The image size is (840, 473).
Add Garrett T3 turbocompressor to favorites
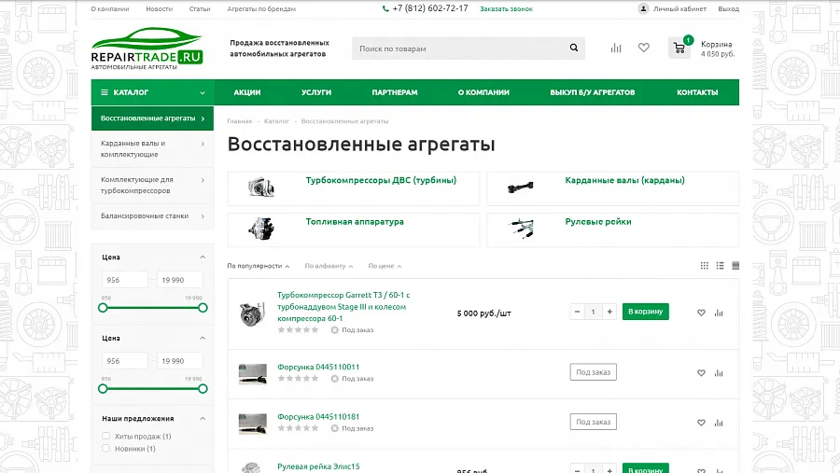pyautogui.click(x=701, y=313)
